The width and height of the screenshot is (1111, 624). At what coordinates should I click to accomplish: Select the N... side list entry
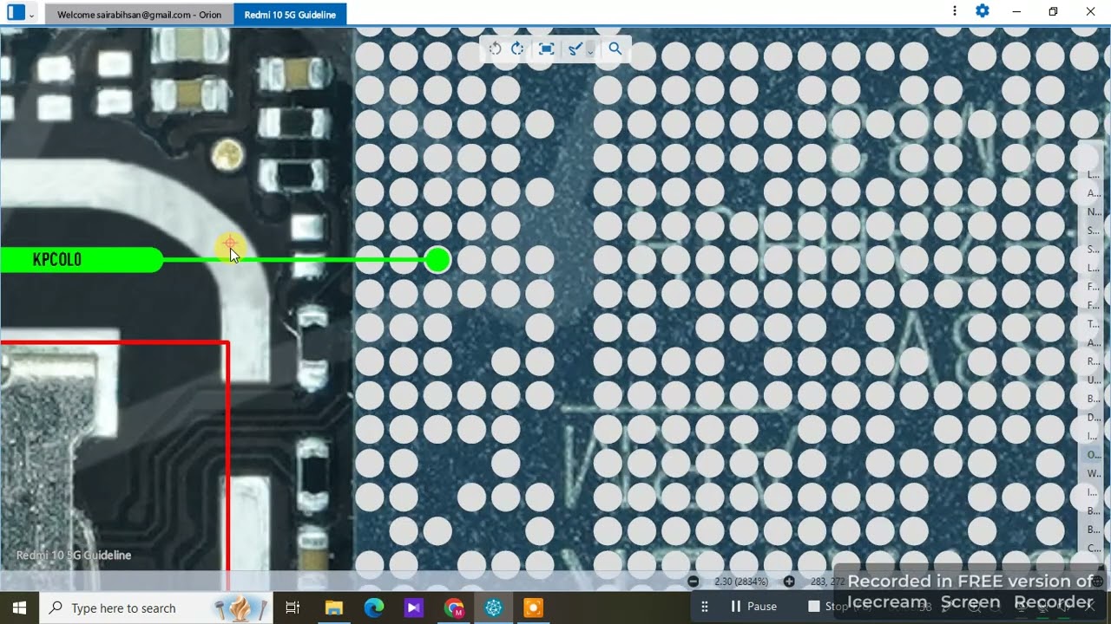[1092, 211]
